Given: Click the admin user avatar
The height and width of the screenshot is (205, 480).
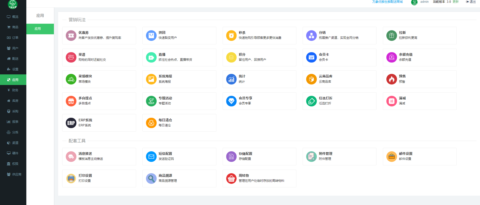Looking at the screenshot, I should point(414,2).
